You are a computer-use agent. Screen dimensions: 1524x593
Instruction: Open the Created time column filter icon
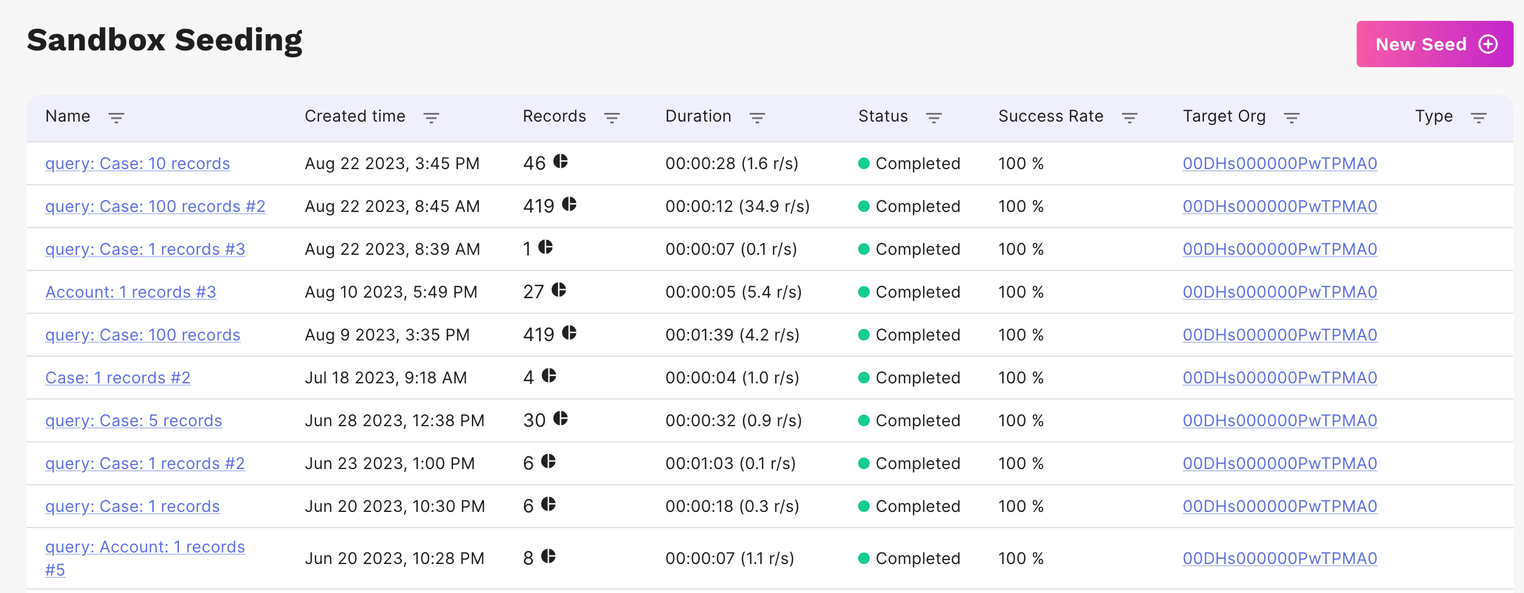pyautogui.click(x=431, y=118)
